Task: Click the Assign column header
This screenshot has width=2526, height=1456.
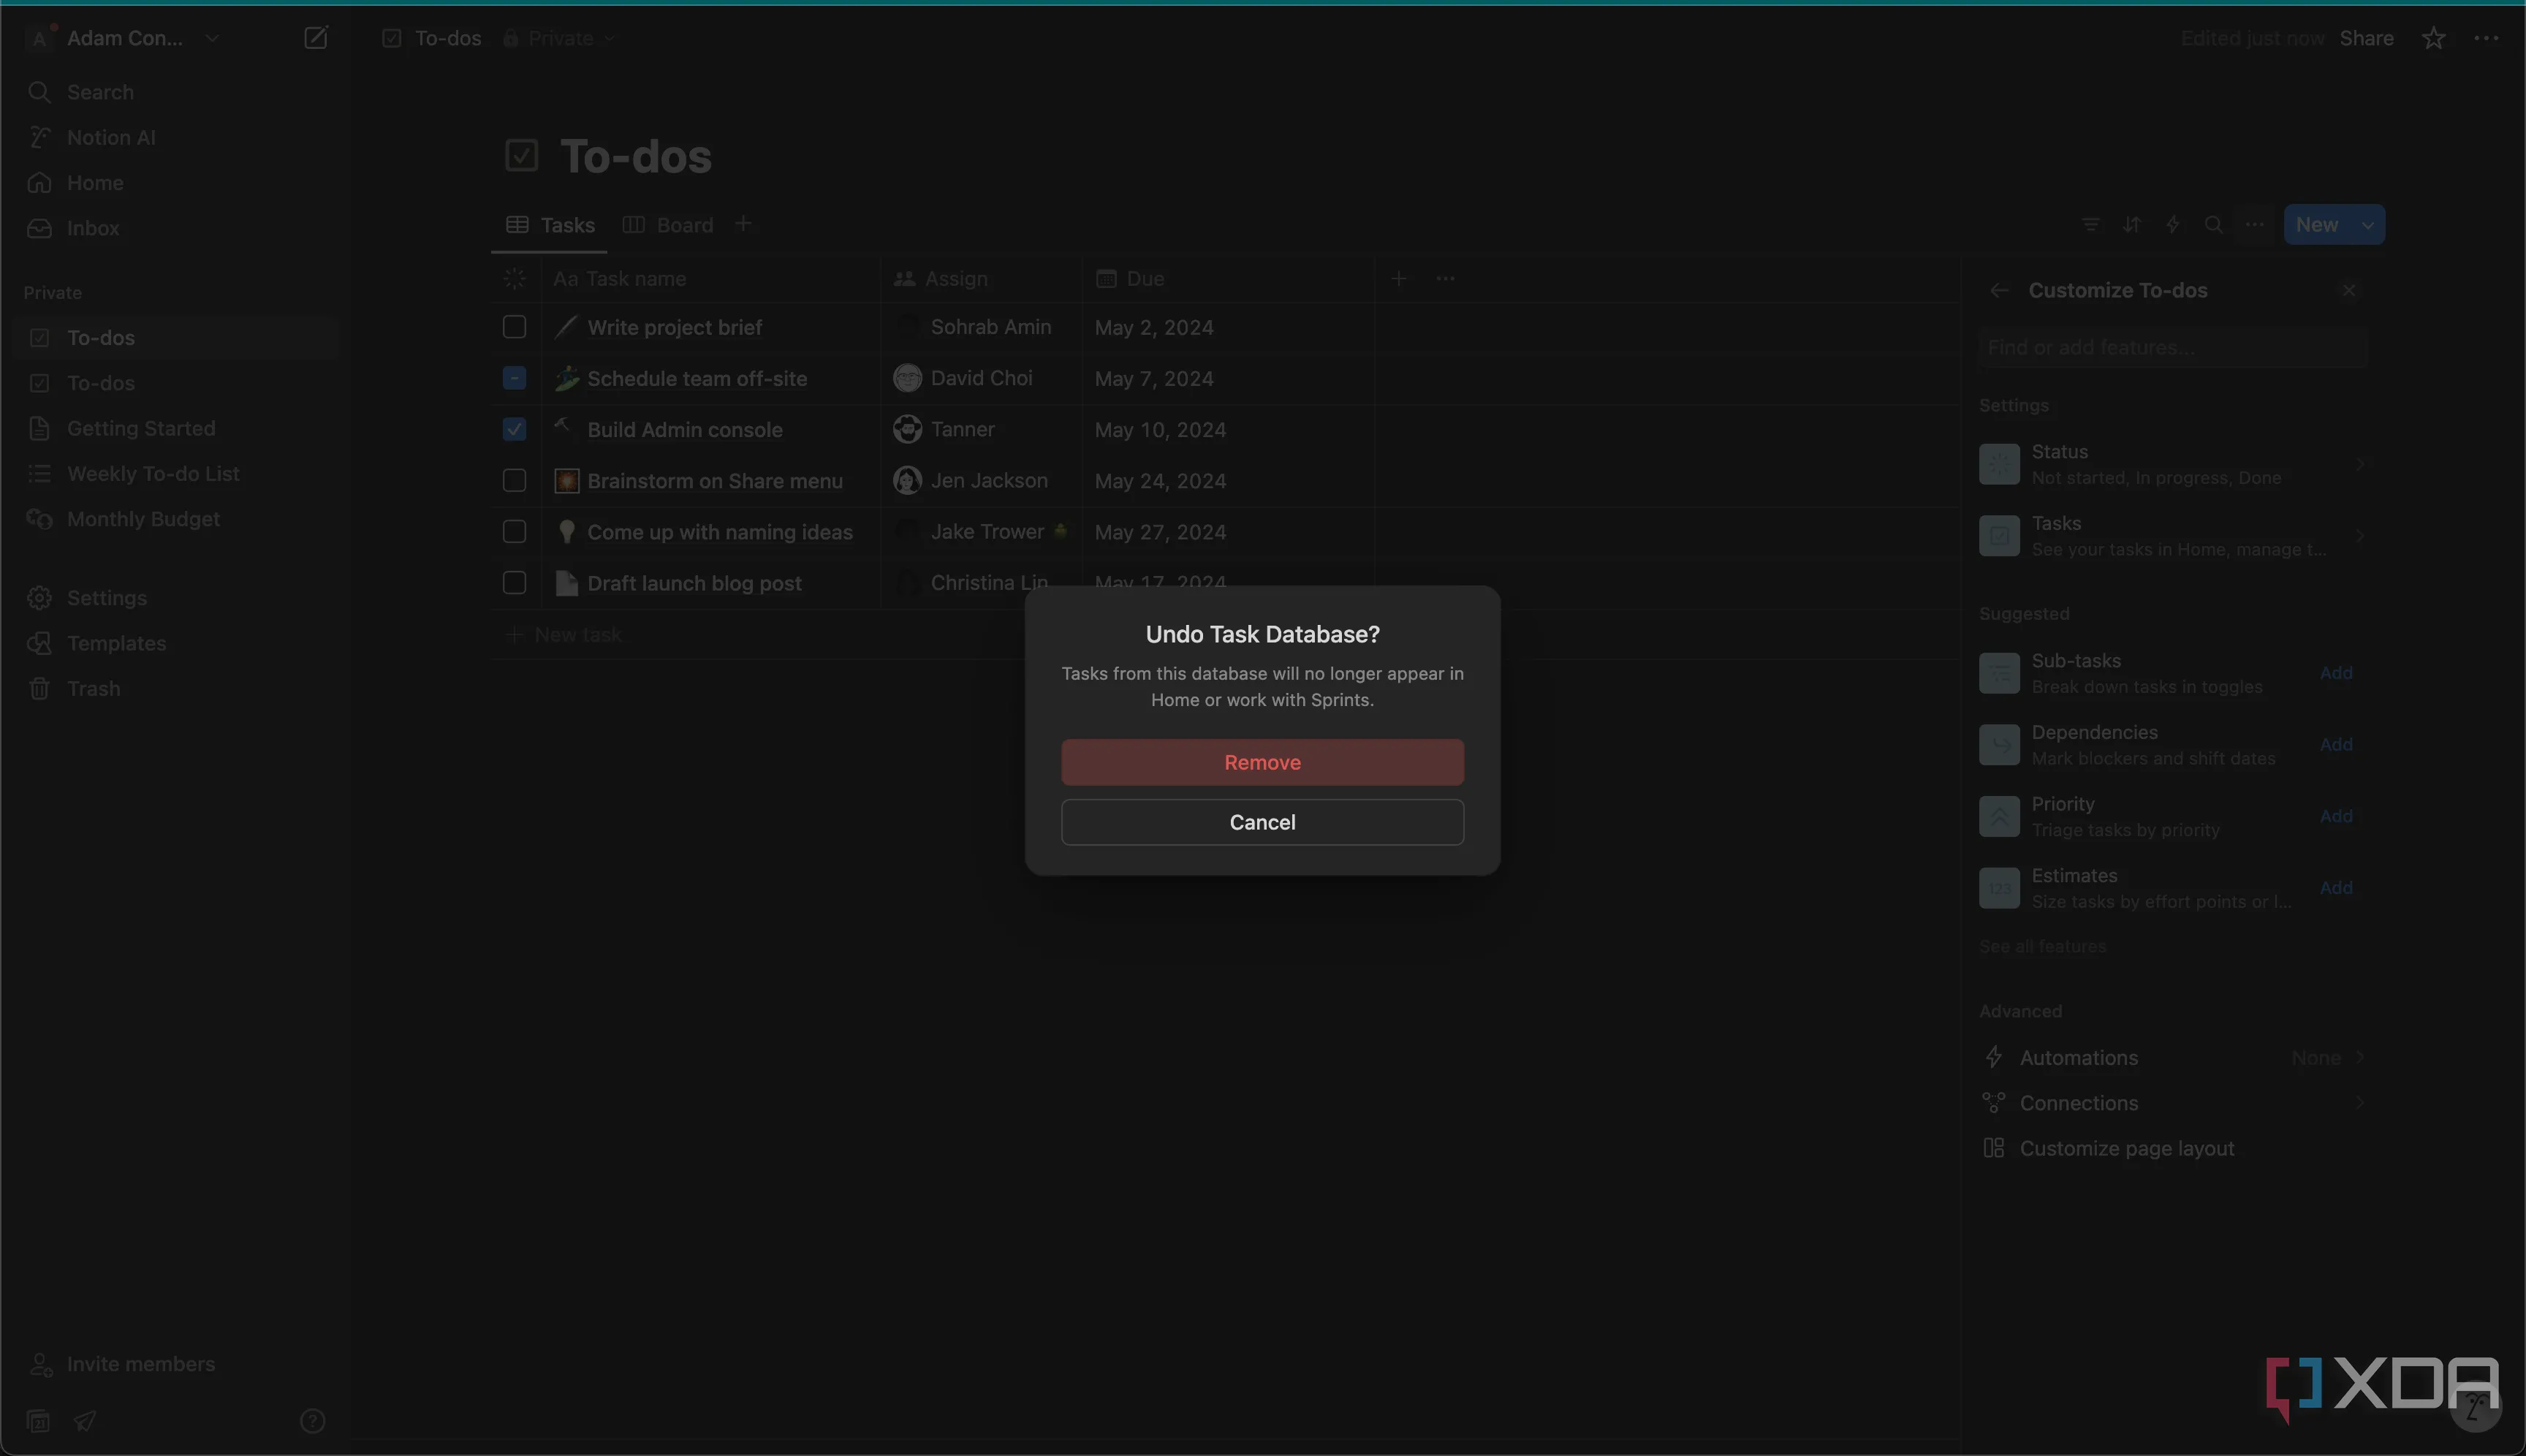Action: 981,279
